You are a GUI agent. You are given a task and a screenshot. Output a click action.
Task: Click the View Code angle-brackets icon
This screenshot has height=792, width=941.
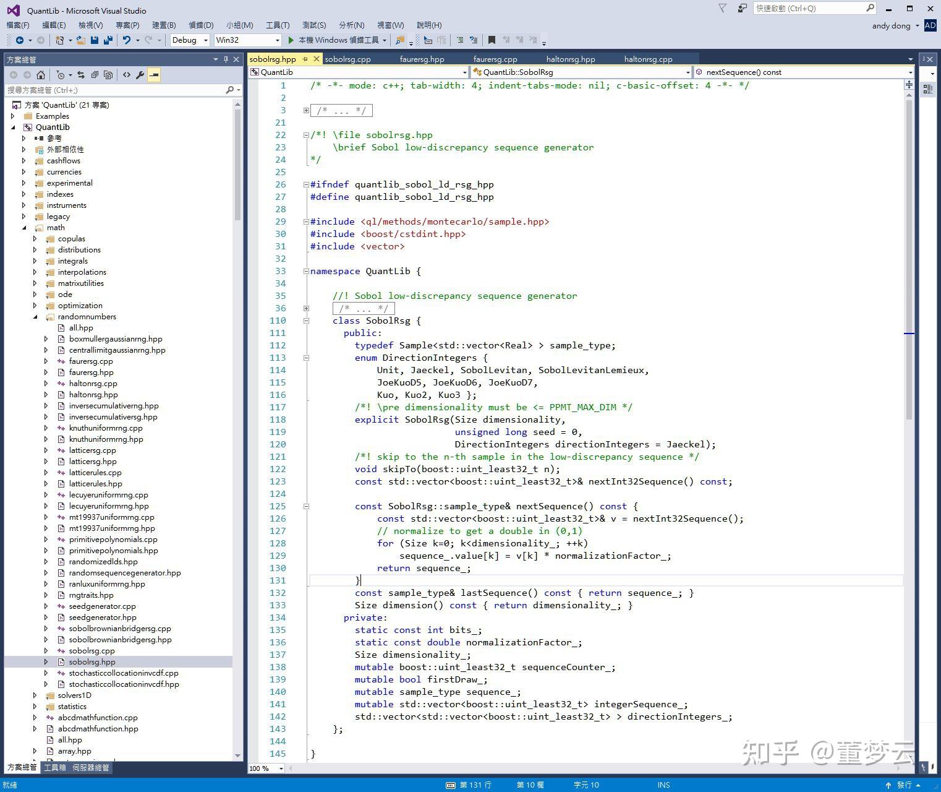(127, 75)
